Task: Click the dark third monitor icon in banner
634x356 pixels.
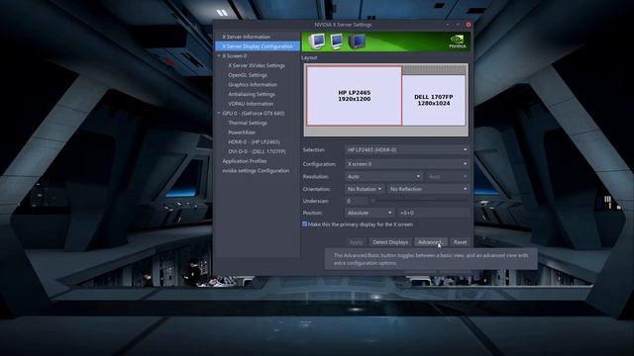Action: (357, 42)
